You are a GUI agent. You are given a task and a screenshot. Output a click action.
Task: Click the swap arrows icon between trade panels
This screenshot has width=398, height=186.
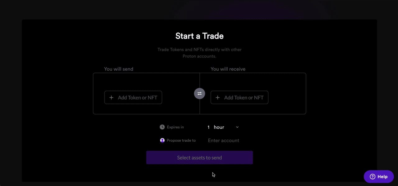click(199, 93)
